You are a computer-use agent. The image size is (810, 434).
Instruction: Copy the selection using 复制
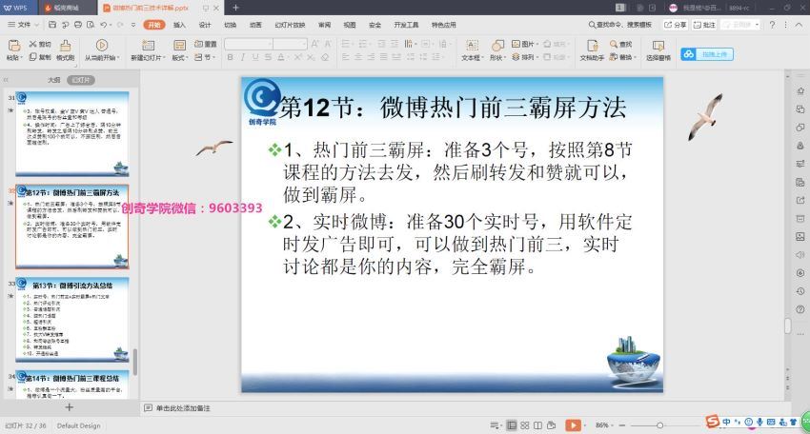click(40, 57)
